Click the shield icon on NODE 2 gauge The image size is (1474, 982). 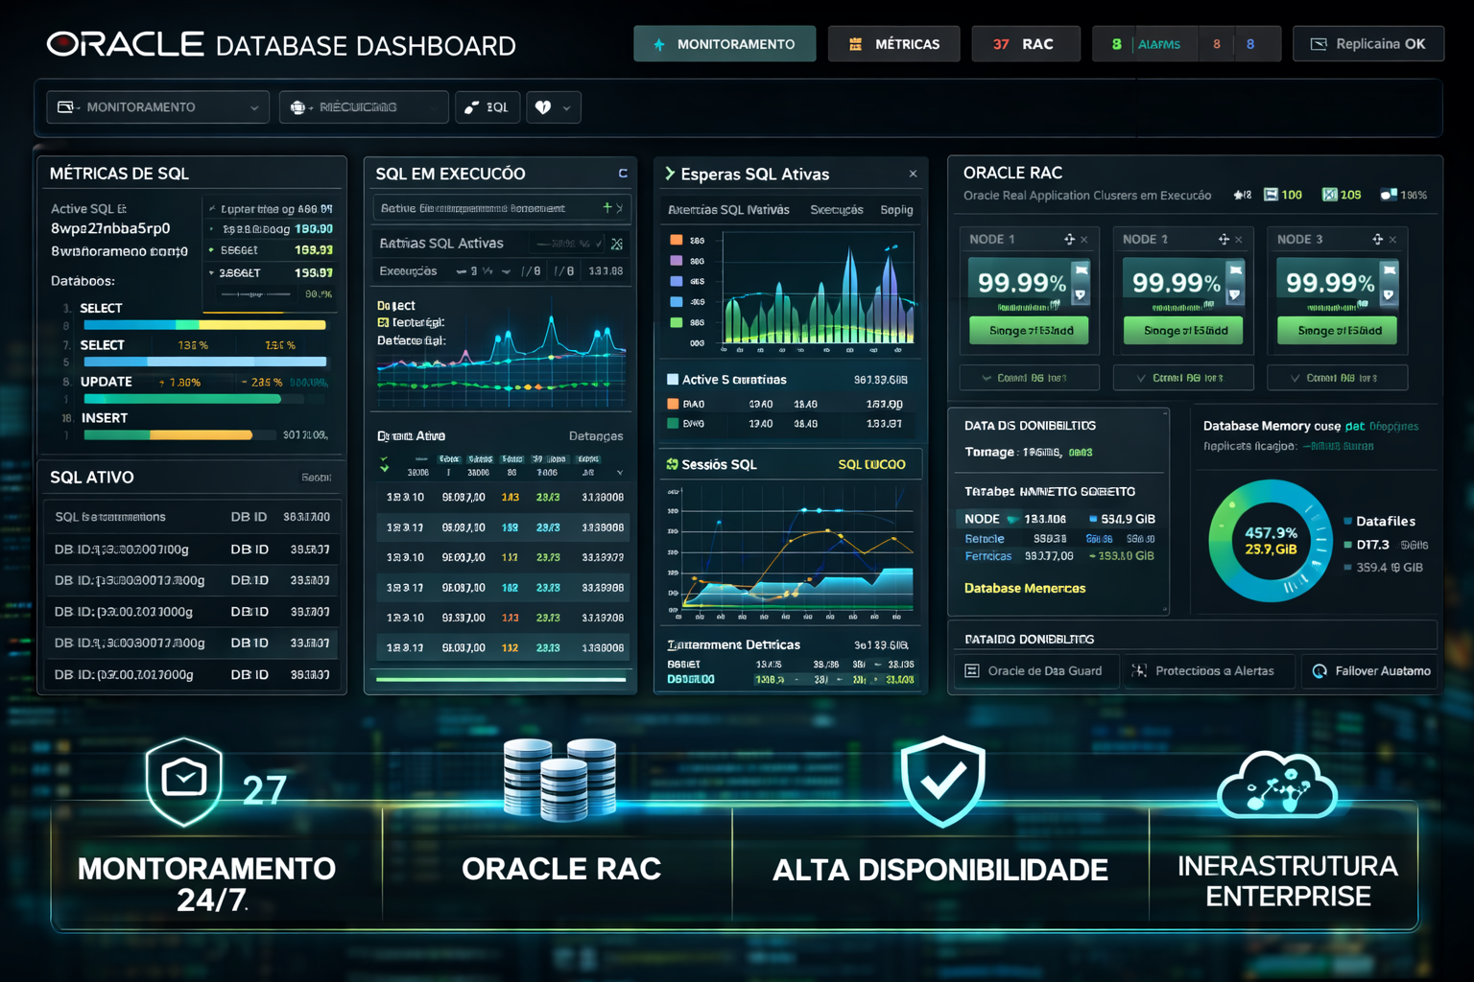point(1235,295)
